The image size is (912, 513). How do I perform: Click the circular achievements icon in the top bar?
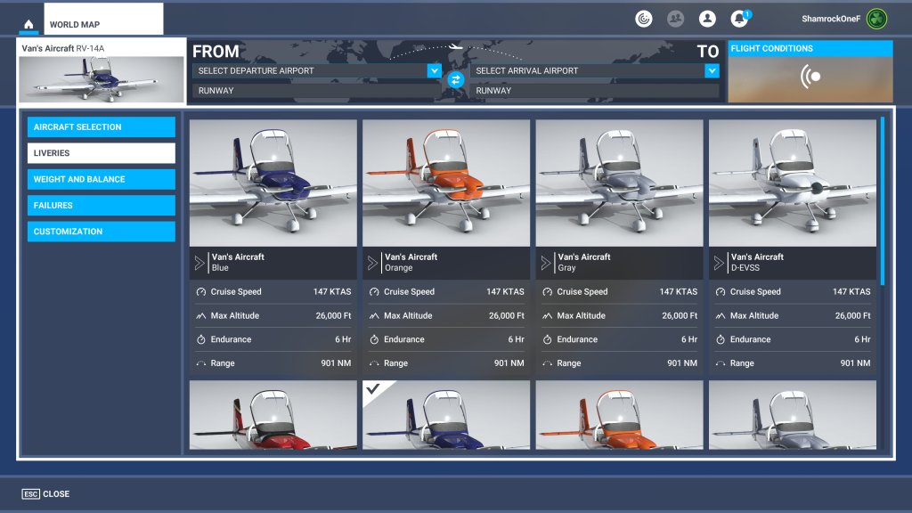(643, 19)
